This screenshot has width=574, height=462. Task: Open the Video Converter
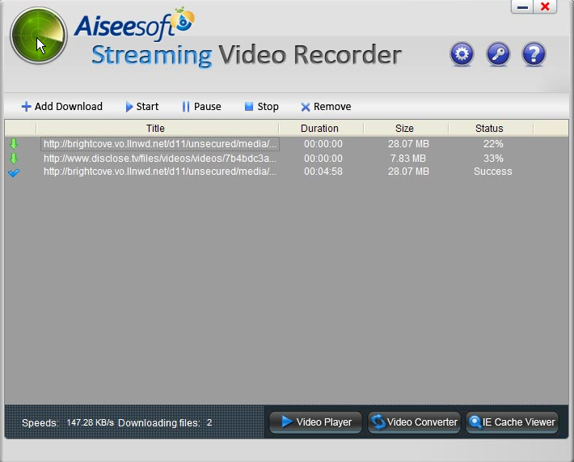414,422
